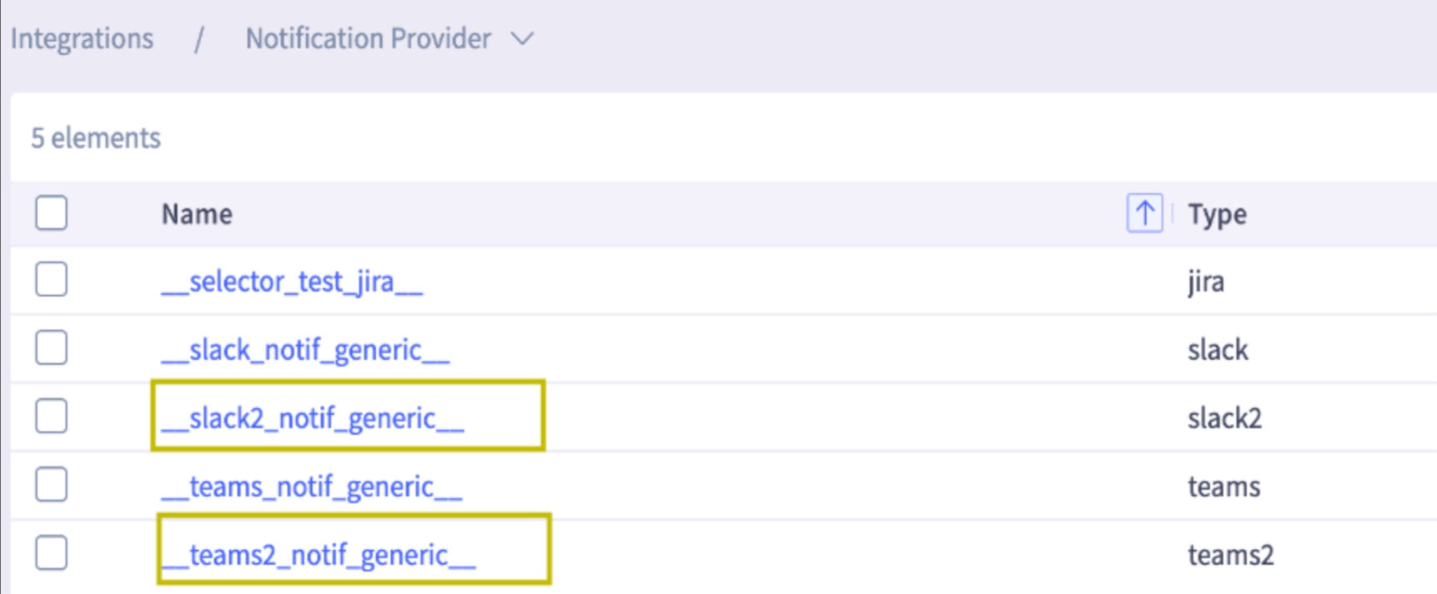
Task: Open the __teams_notif_generic__ provider link
Action: [311, 487]
